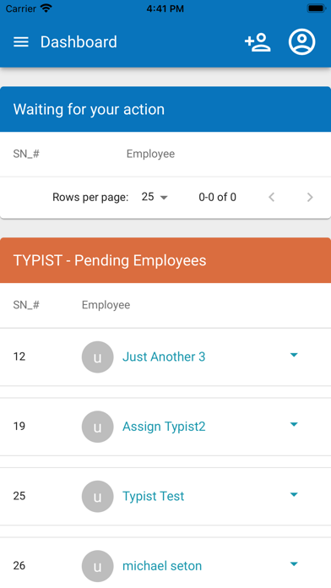This screenshot has height=588, width=331.
Task: Click Employee column header in waiting table
Action: (150, 154)
